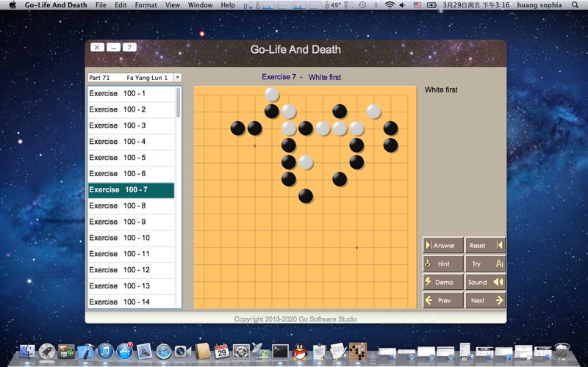Select Exercise 100 - 10 in list
The height and width of the screenshot is (367, 588).
point(132,238)
